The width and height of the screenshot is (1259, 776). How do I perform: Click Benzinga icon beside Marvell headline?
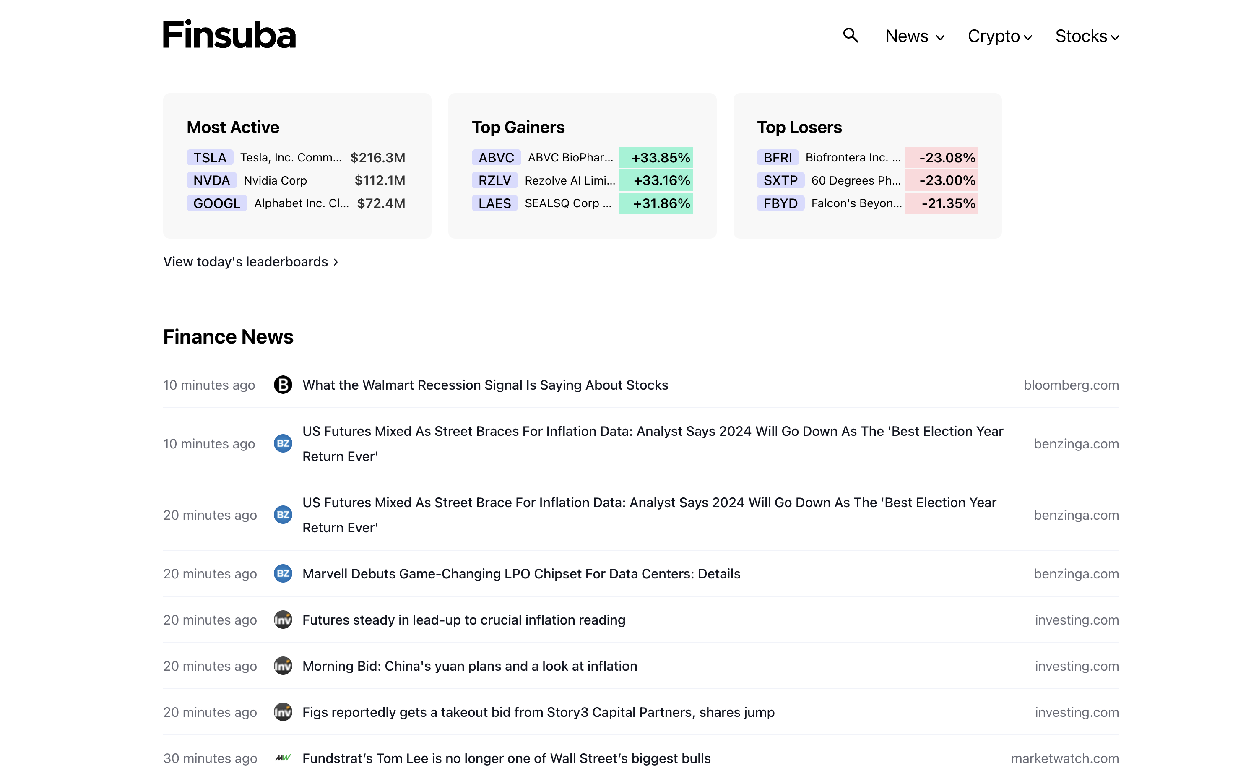click(x=283, y=573)
